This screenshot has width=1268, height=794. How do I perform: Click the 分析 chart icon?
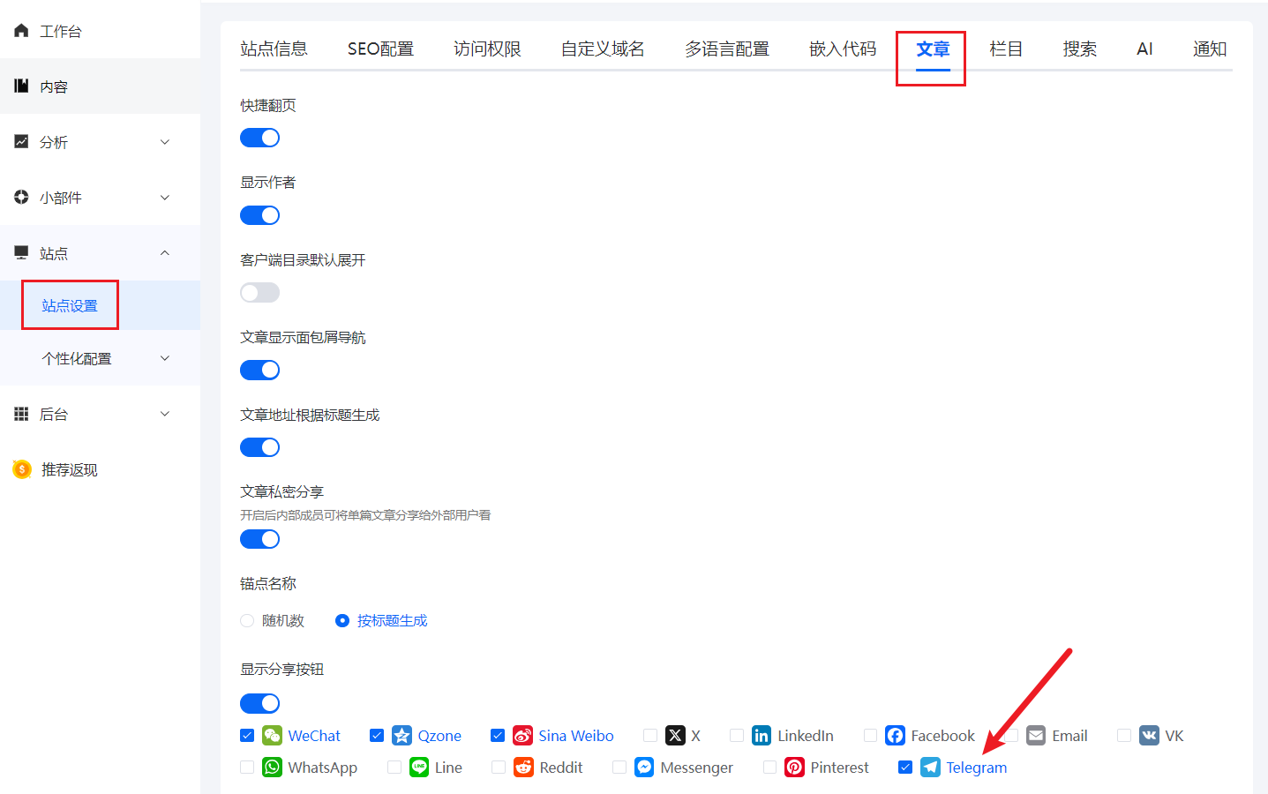click(21, 141)
